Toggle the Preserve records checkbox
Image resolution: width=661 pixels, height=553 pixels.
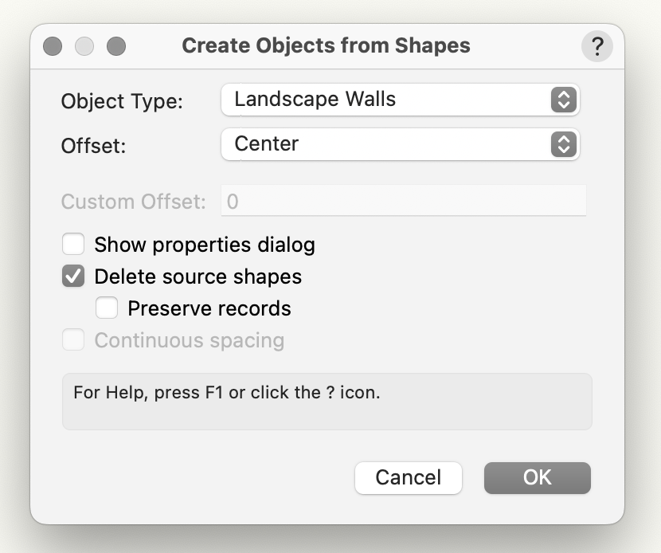(107, 308)
